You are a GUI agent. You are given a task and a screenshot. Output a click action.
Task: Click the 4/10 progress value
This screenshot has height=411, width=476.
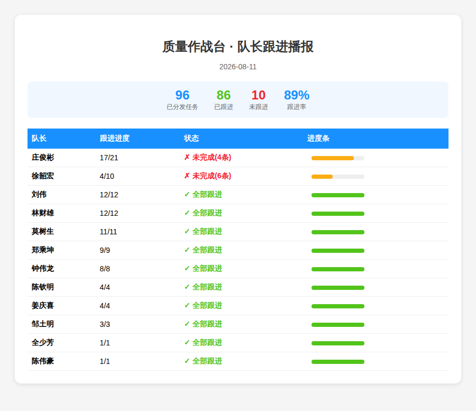pyautogui.click(x=107, y=176)
